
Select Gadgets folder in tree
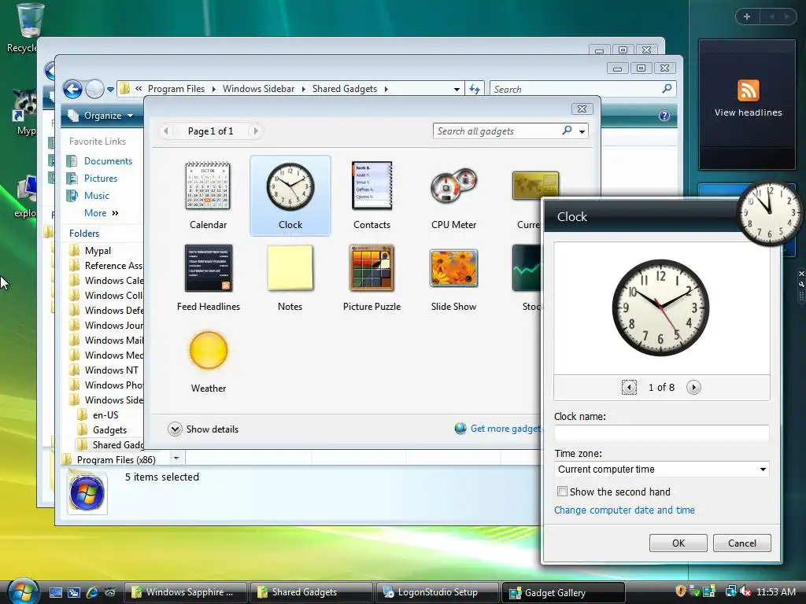coord(109,430)
